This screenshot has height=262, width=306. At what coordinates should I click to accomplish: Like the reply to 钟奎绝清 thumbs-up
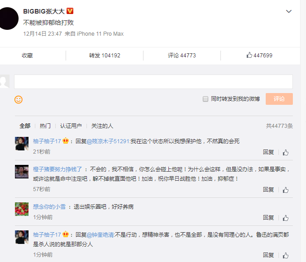[286, 255]
